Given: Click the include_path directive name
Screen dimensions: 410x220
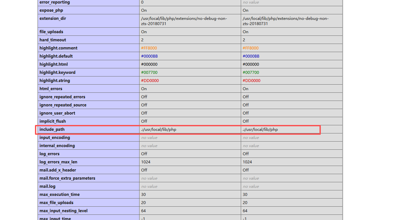Looking at the screenshot, I should pyautogui.click(x=52, y=130).
